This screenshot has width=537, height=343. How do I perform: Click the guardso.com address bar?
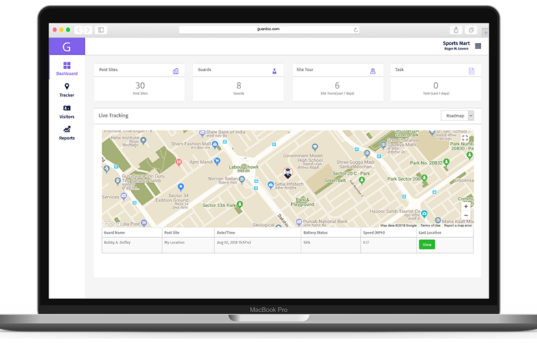[x=268, y=29]
